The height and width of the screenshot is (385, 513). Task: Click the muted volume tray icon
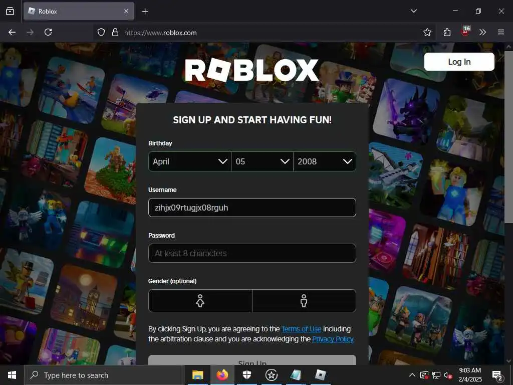click(x=448, y=375)
